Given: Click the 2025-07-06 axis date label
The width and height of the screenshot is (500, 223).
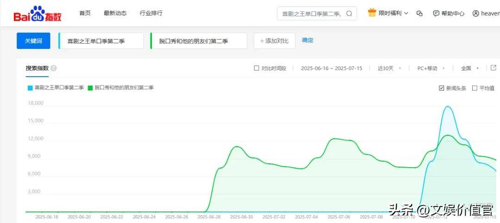Looking at the screenshot, I should pos(338,217).
